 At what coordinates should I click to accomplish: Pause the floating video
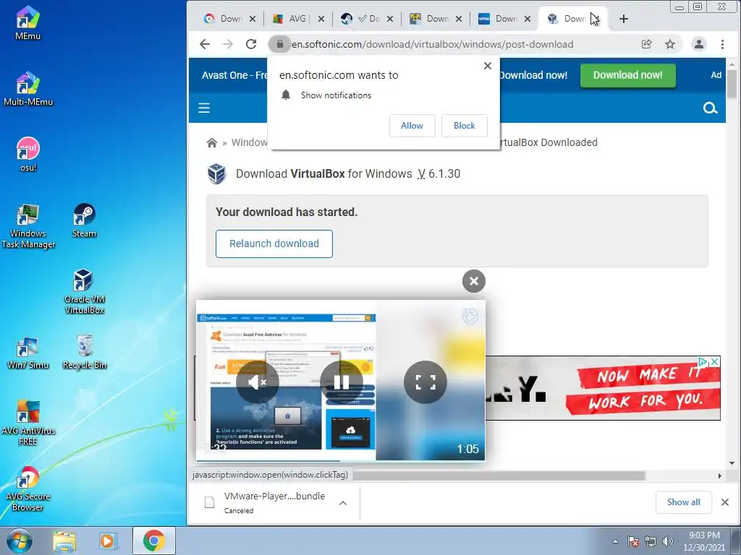pyautogui.click(x=342, y=382)
